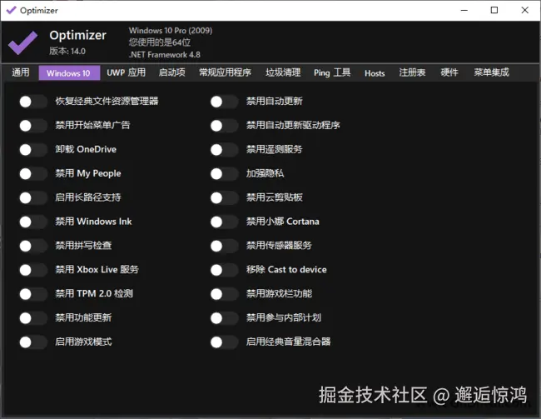This screenshot has width=541, height=419.
Task: Toggle 禁用 Windows Ink switch
Action: tap(33, 222)
